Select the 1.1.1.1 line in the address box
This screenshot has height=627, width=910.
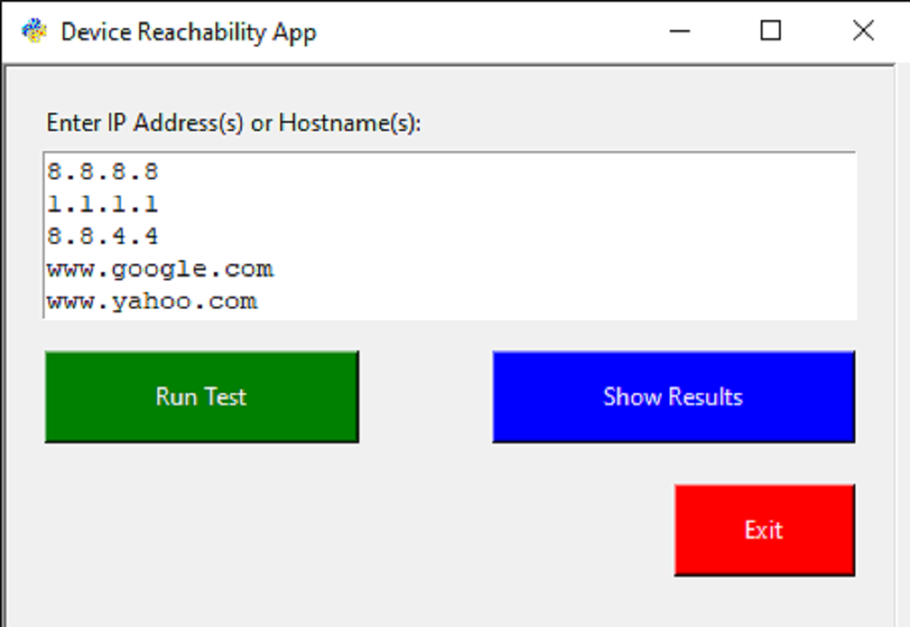coord(103,204)
